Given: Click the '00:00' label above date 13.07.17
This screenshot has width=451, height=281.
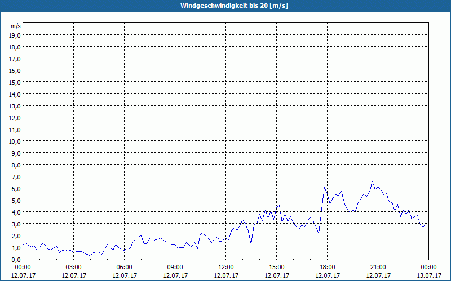Looking at the screenshot, I should 428,268.
